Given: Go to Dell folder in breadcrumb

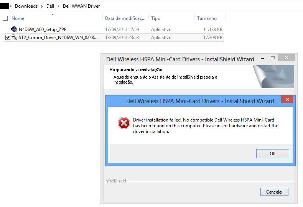Looking at the screenshot, I should 50,6.
